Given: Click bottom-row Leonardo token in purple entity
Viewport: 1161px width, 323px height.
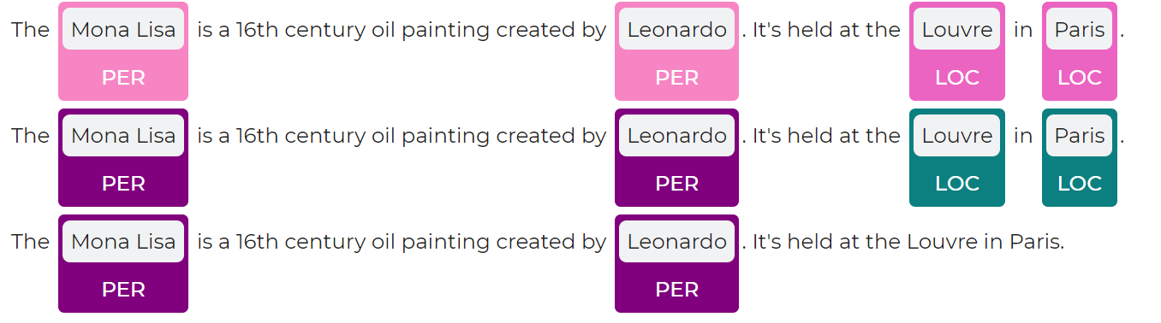Looking at the screenshot, I should point(676,241).
